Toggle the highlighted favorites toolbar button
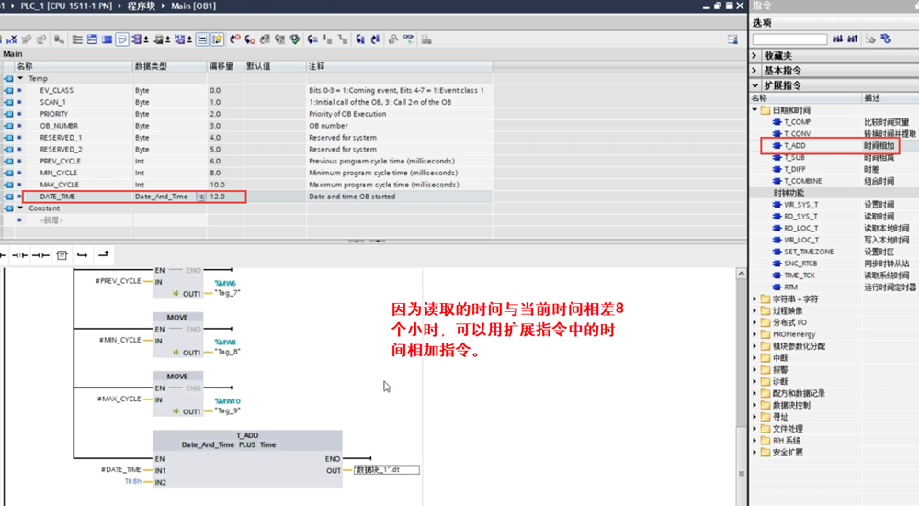Viewport: 919px width, 506px height. 218,39
